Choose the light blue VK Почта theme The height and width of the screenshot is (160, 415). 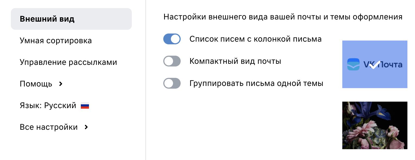coord(375,64)
